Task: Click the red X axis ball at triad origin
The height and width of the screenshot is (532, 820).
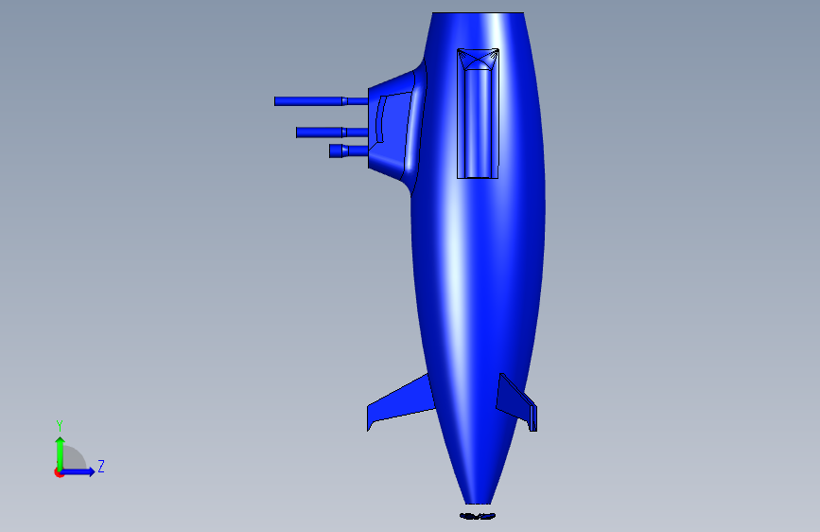Action: 59,473
